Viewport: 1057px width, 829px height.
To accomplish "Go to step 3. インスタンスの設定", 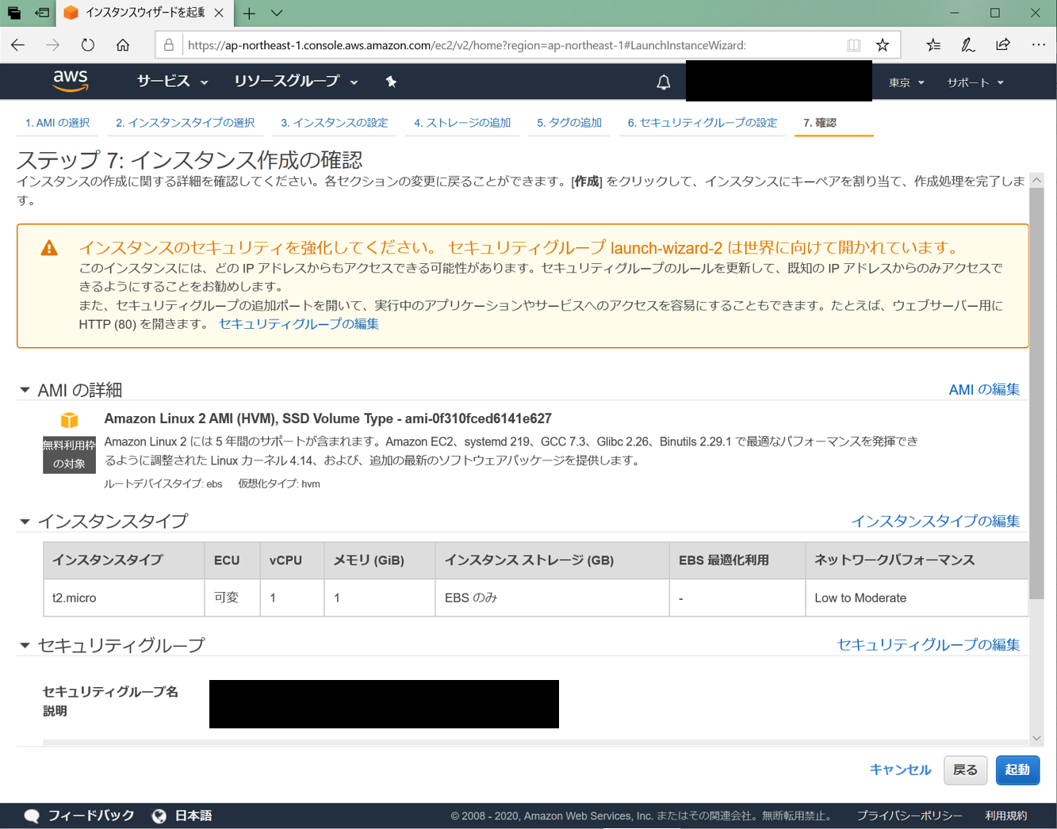I will tap(334, 123).
